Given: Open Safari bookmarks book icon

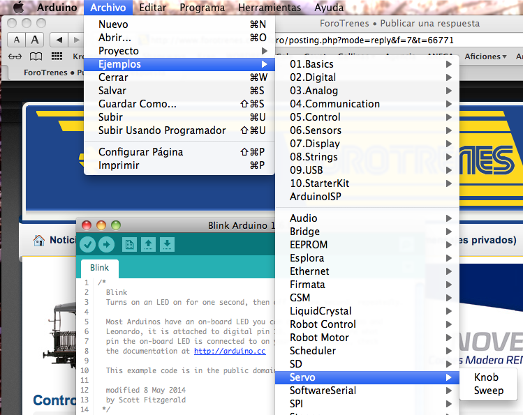Looking at the screenshot, I should 36,56.
